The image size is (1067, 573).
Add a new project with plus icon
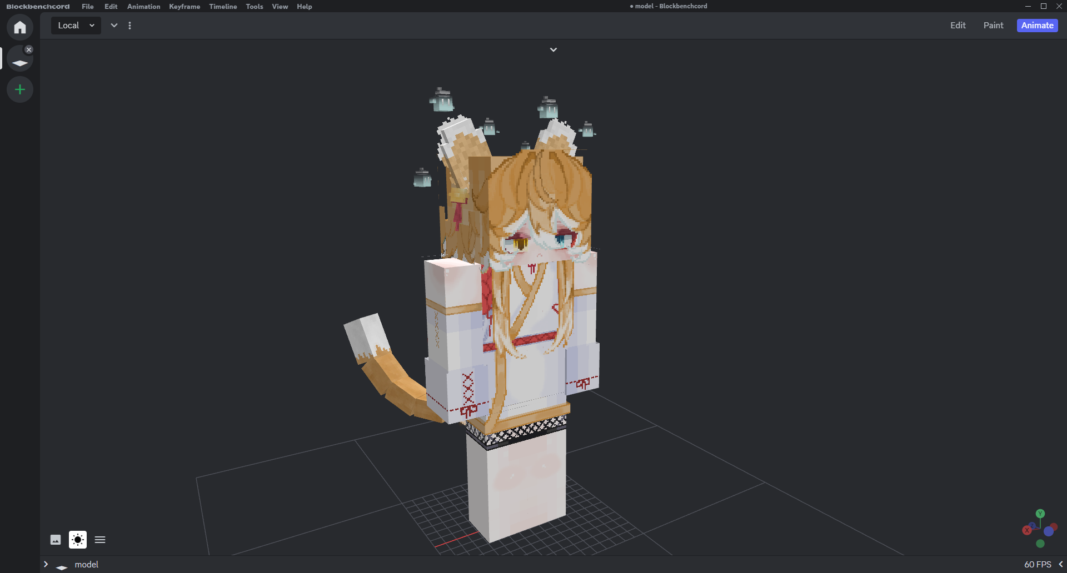point(20,89)
